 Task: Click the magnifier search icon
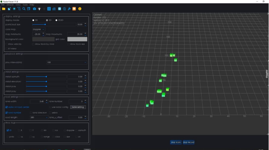pos(24,9)
